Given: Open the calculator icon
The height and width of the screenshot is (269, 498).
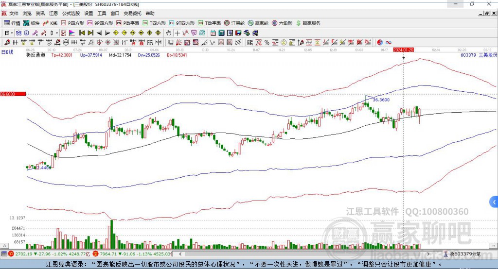Looking at the screenshot, I should [222, 33].
